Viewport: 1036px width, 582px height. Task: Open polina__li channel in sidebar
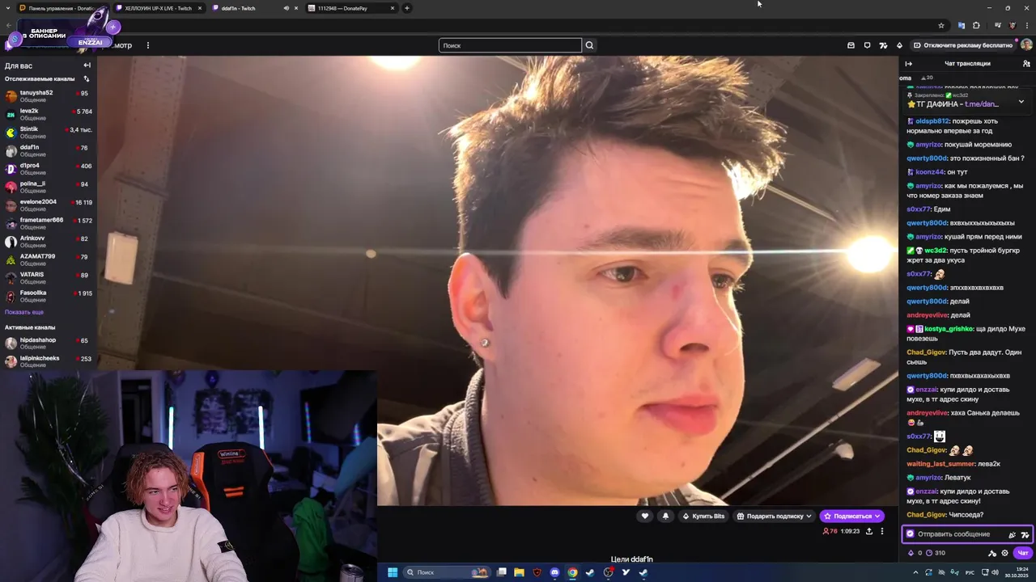[49, 187]
